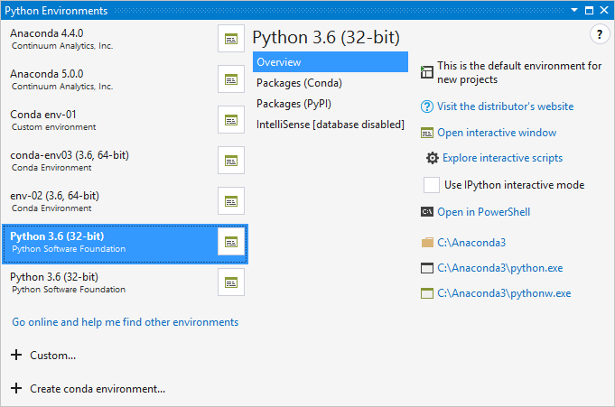The width and height of the screenshot is (615, 407).
Task: Click the icon button next to Conda env-01
Action: pos(231,120)
